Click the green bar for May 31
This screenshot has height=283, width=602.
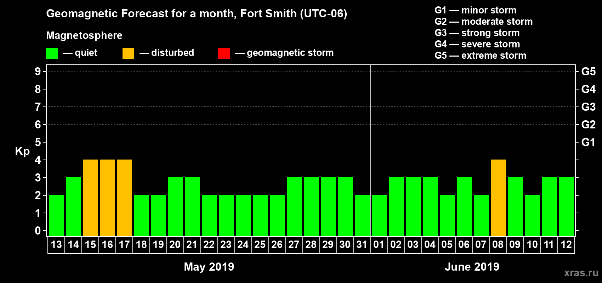click(x=362, y=215)
